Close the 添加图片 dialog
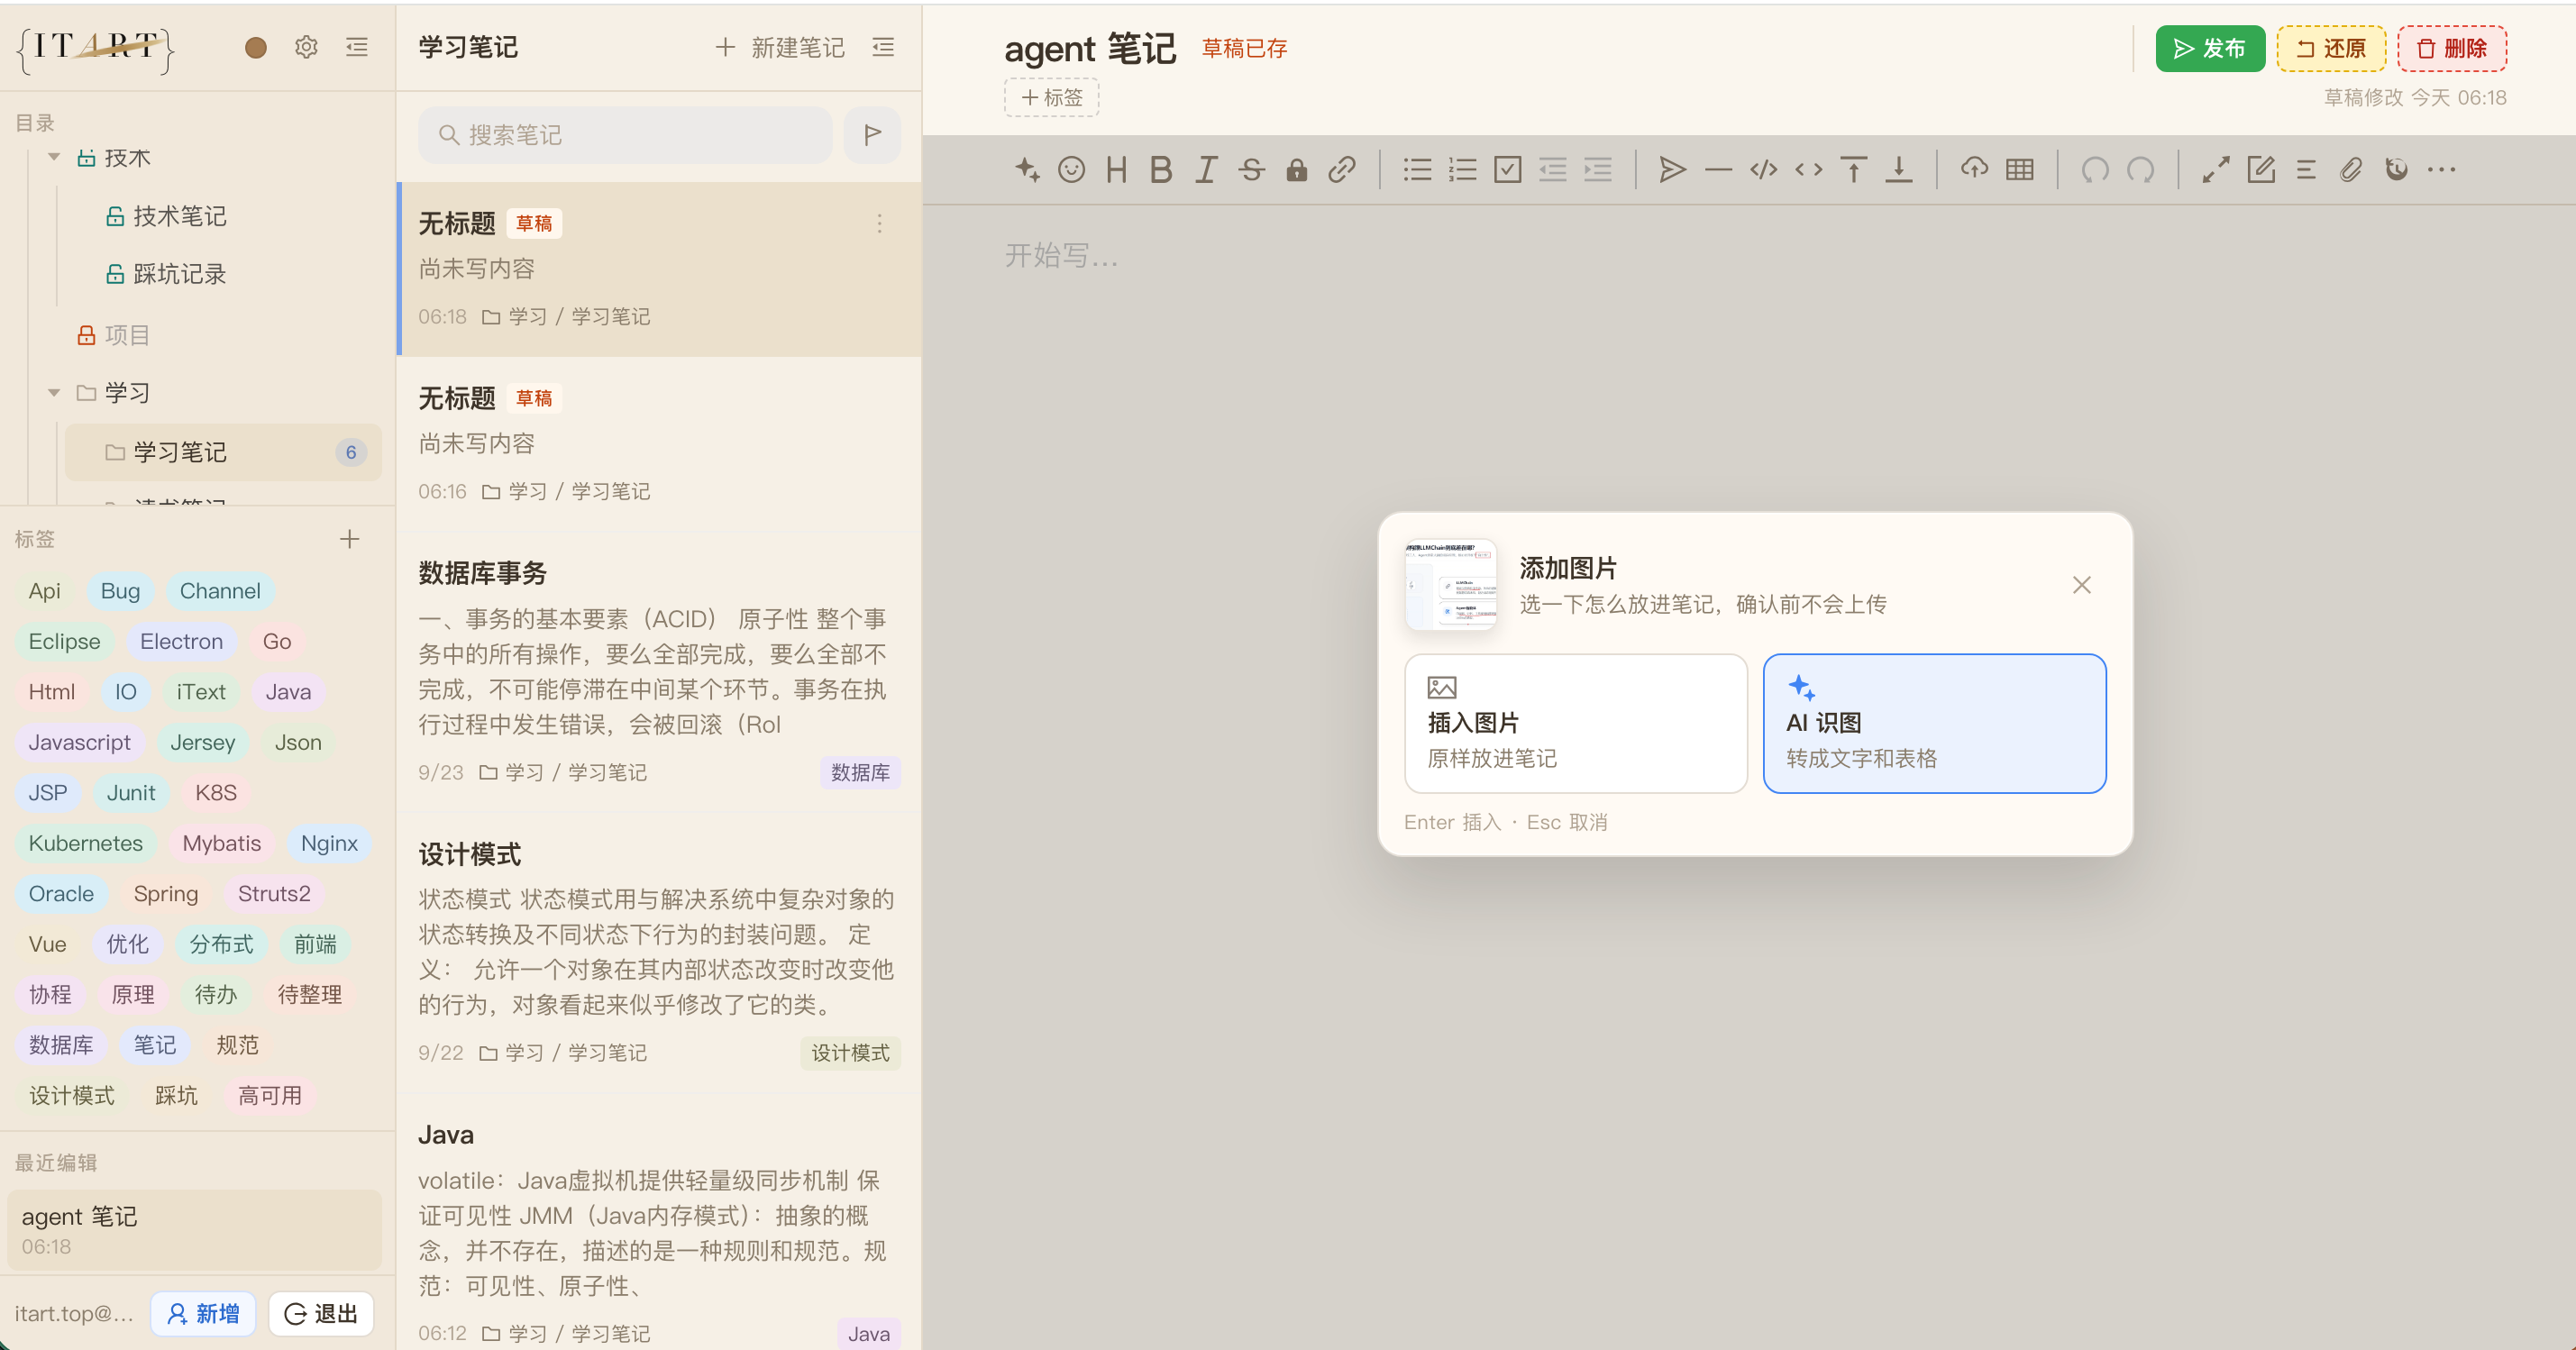Viewport: 2576px width, 1350px height. click(2082, 585)
